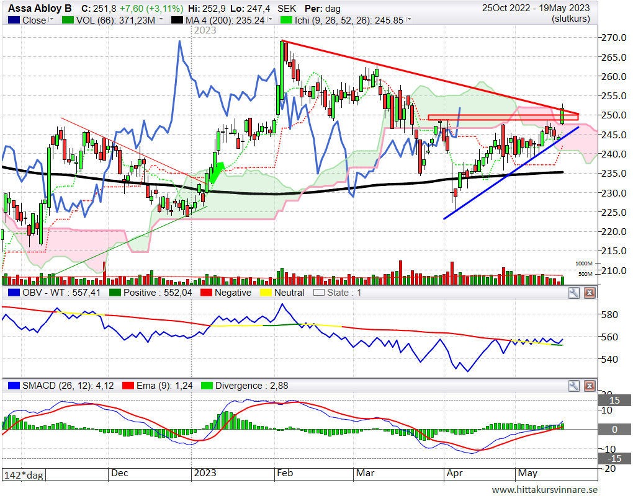Click the Dec month label on the time axis
This screenshot has width=633, height=496.
(120, 473)
